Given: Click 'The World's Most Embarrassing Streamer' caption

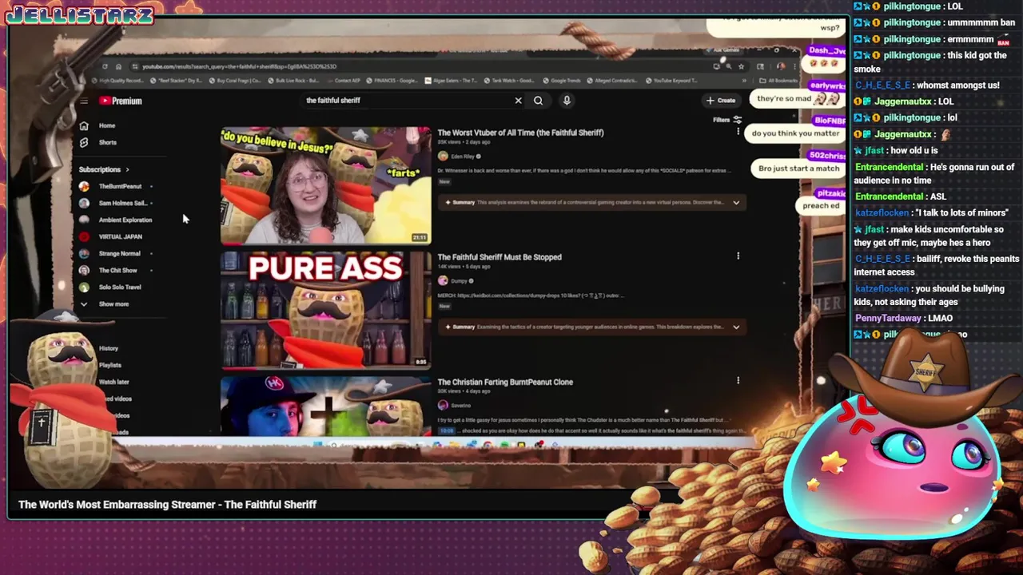Looking at the screenshot, I should coord(167,505).
